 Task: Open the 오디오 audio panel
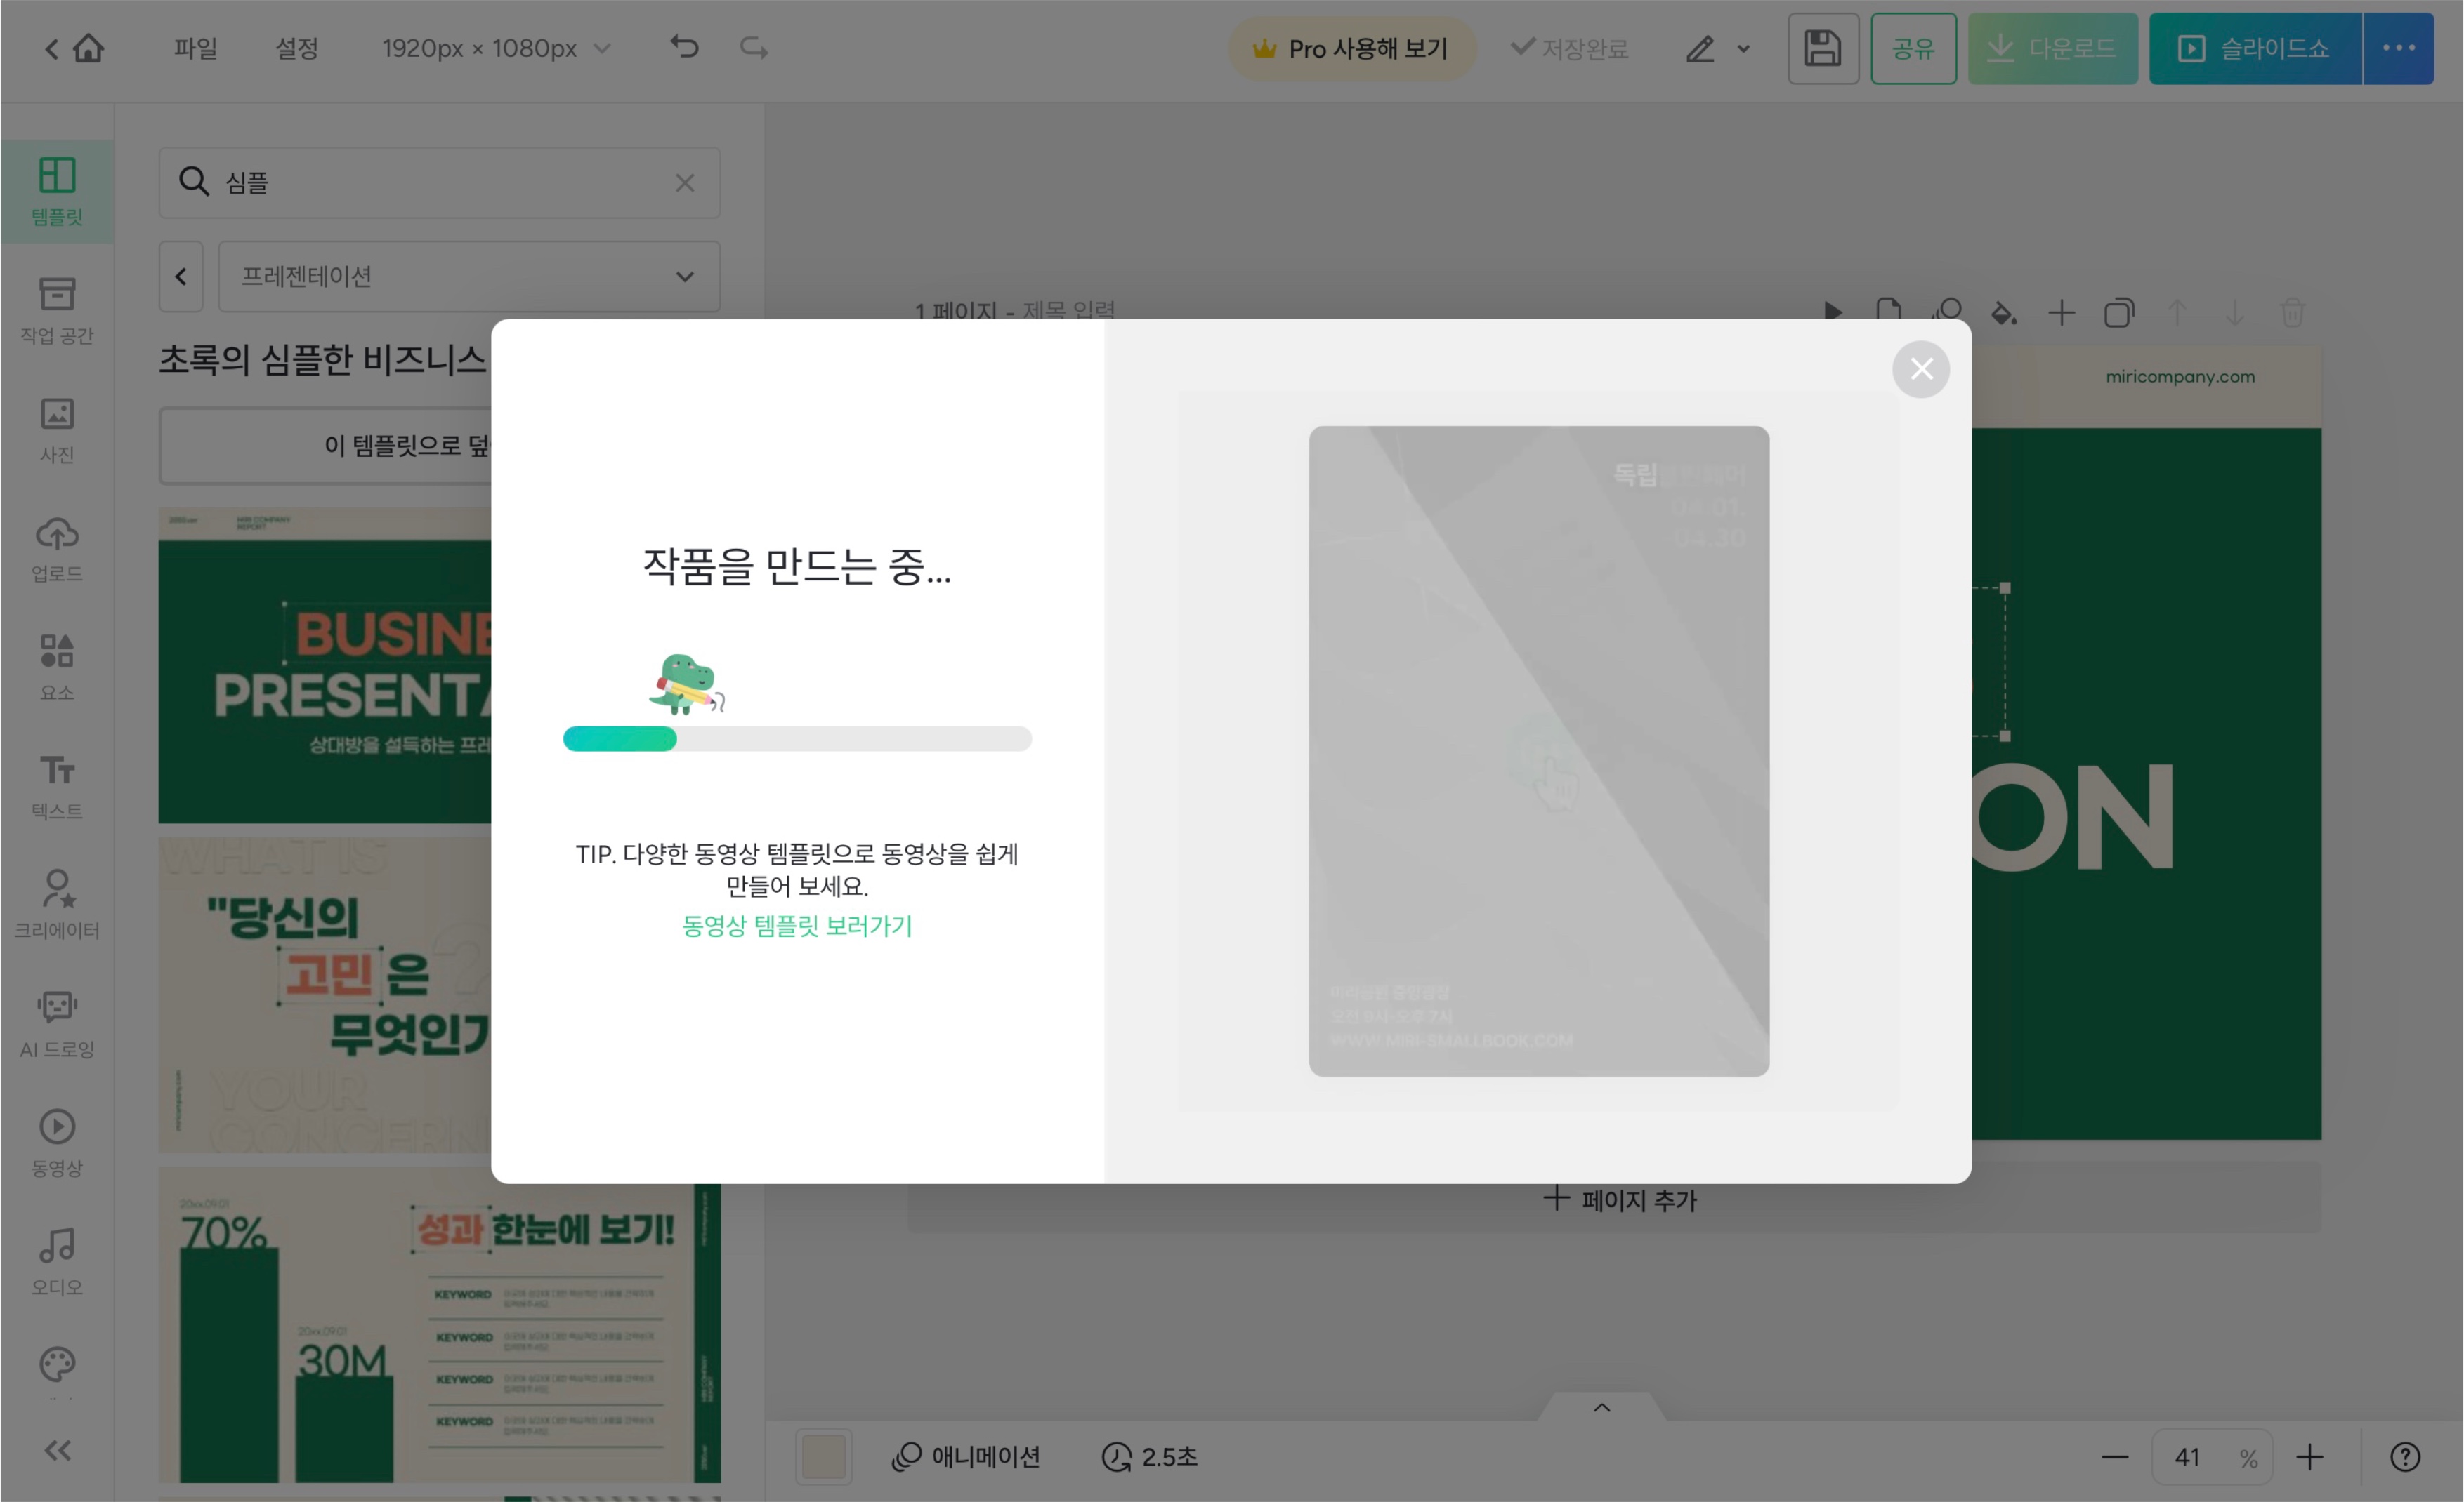tap(57, 1261)
